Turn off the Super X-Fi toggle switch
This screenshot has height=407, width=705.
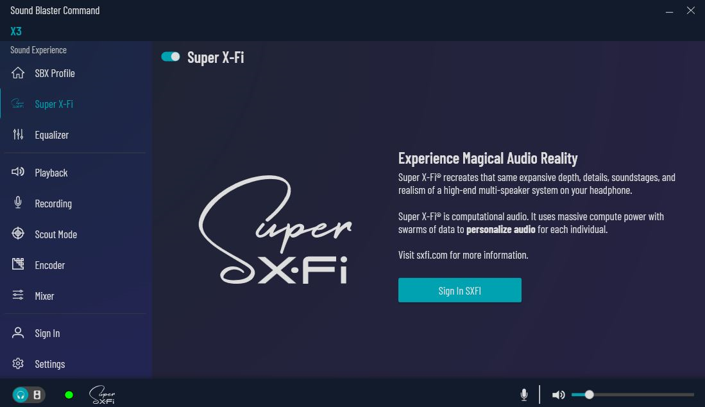tap(171, 56)
